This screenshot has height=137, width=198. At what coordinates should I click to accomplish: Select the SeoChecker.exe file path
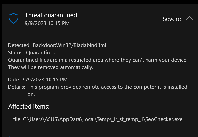coord(103,119)
